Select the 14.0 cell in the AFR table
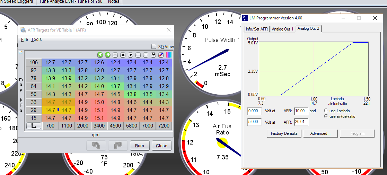Screen dimensions: 387x175 (99, 86)
